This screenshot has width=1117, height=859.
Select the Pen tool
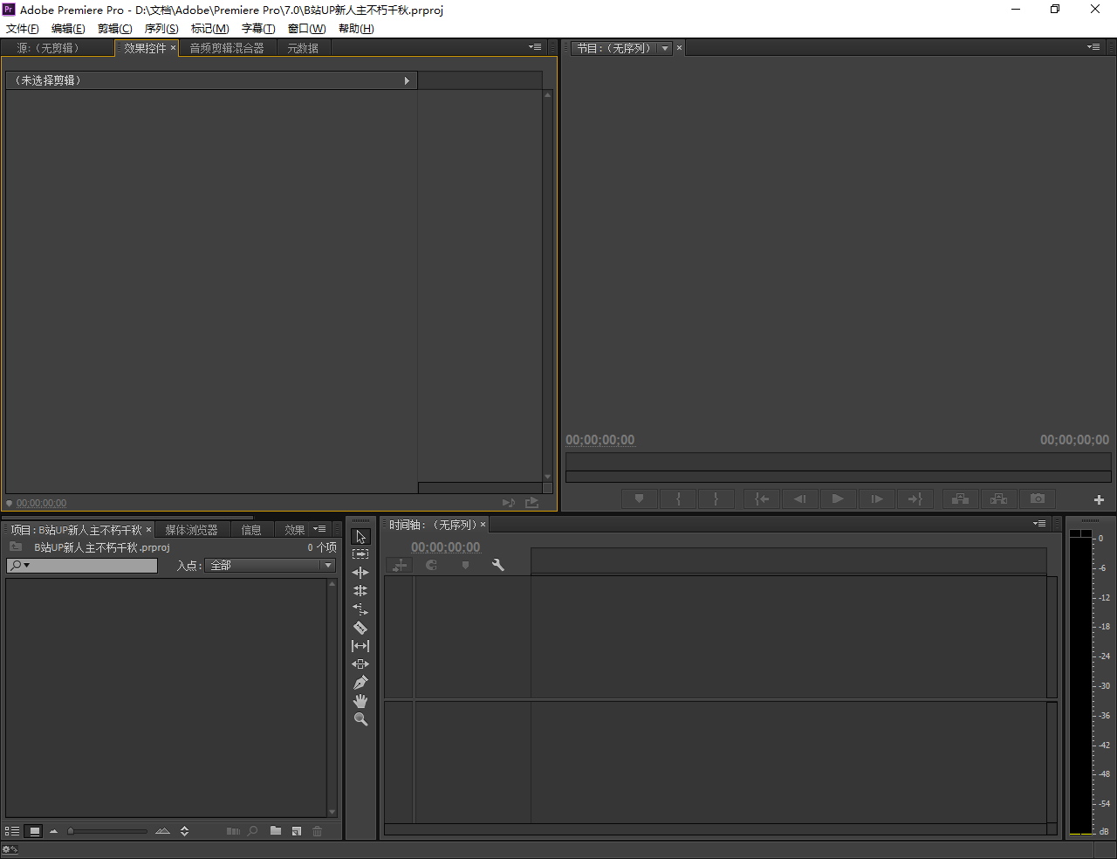coord(360,683)
